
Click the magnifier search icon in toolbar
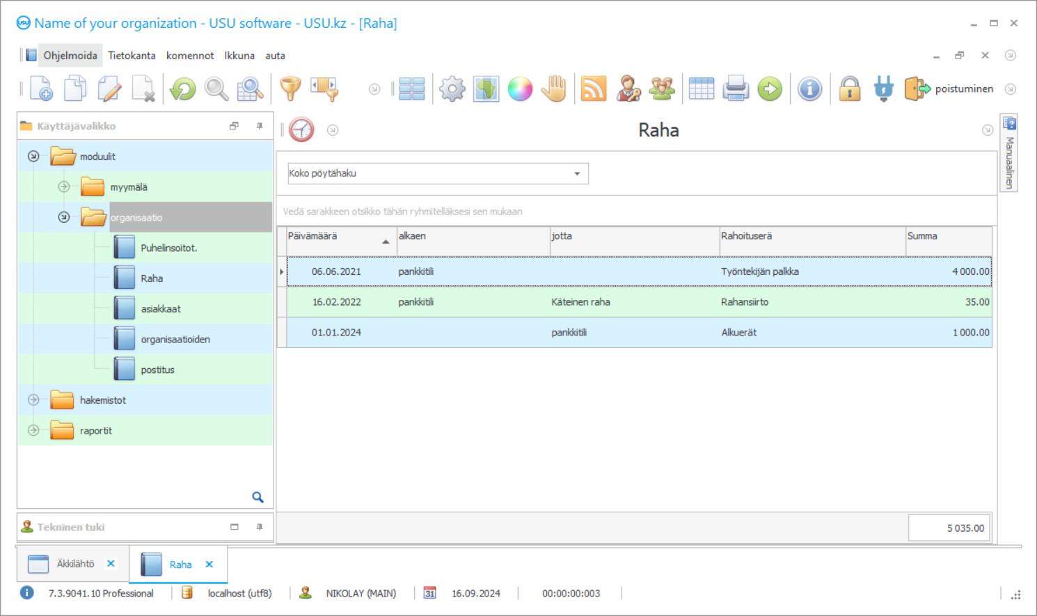tap(216, 89)
